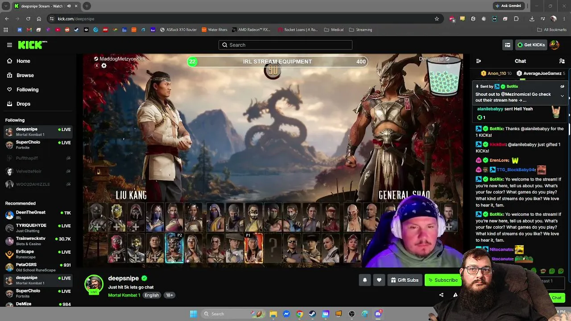Viewport: 571px width, 321px height.
Task: Open recommended channel PetaOSRS
Action: pyautogui.click(x=38, y=267)
